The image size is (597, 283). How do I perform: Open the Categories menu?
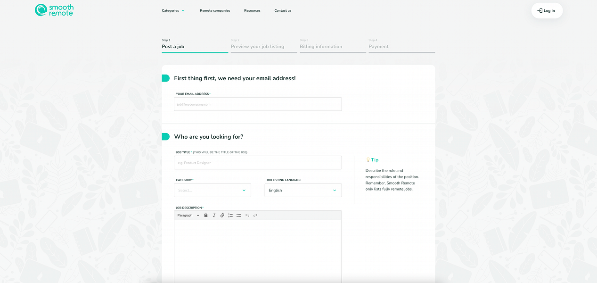tap(173, 10)
